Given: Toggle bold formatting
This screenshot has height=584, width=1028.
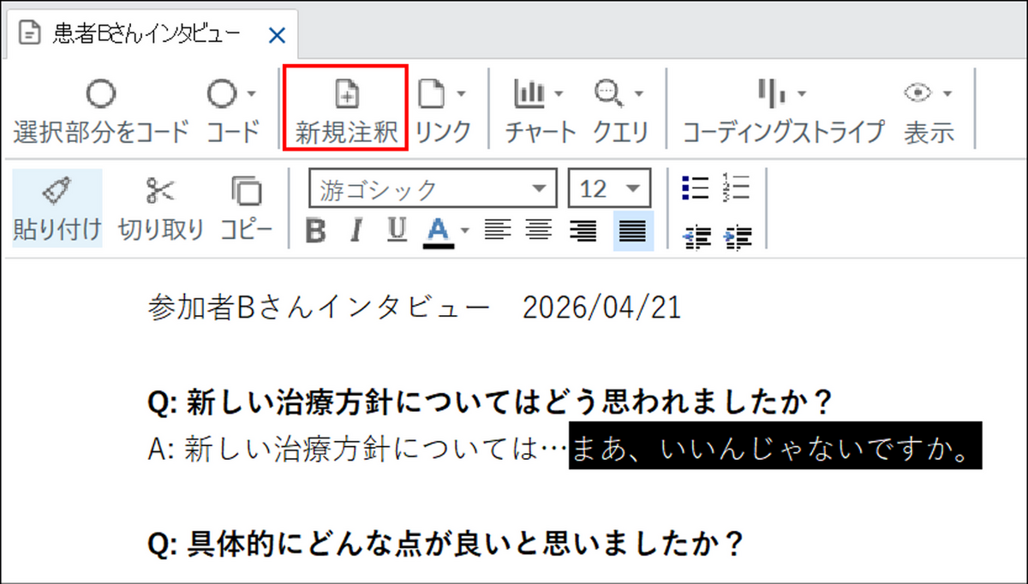Looking at the screenshot, I should (317, 231).
